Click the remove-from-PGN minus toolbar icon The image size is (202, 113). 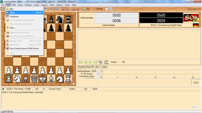click(67, 9)
